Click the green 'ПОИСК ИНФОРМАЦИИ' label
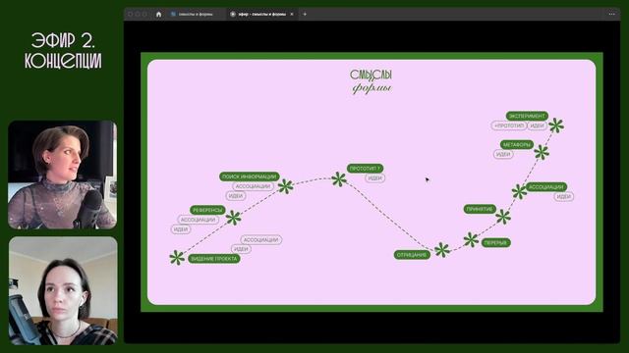 click(x=249, y=176)
